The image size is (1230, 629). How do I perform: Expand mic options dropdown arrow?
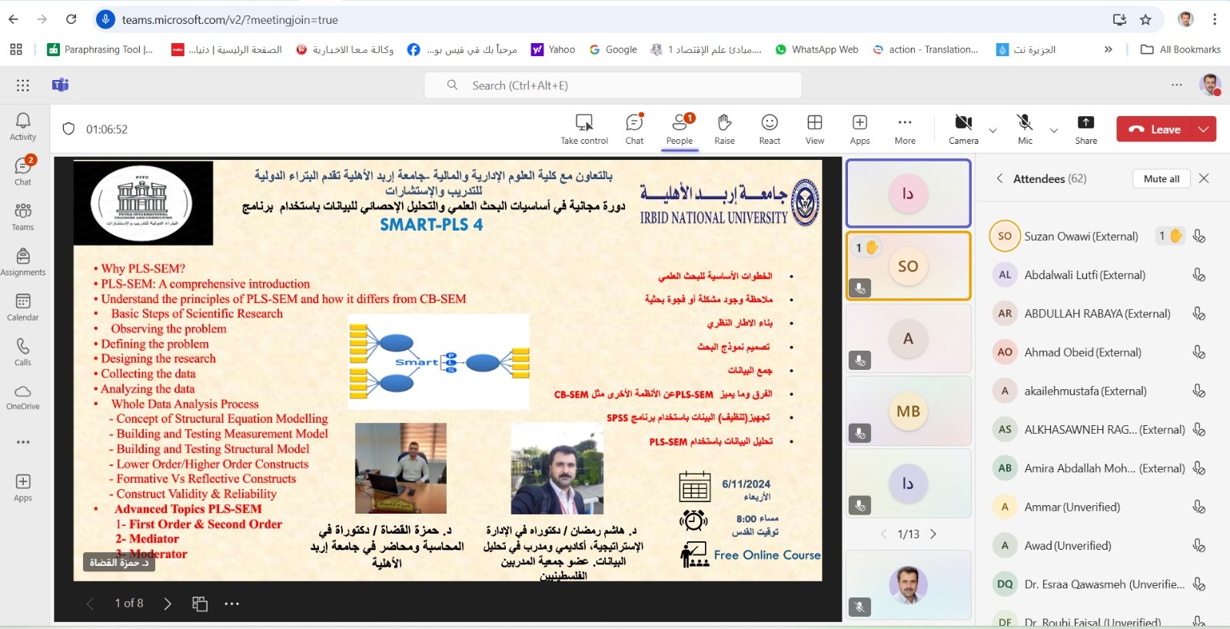(x=1054, y=130)
